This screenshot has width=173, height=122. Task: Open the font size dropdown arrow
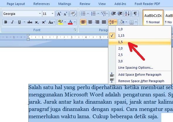pos(52,14)
